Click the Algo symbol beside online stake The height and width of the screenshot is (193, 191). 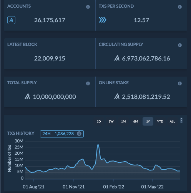click(x=117, y=96)
